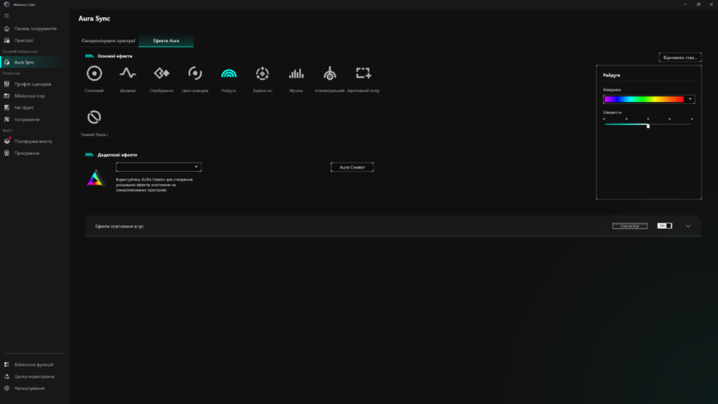The width and height of the screenshot is (718, 404).
Task: Select the Інтелектуальний effect icon
Action: (x=329, y=73)
